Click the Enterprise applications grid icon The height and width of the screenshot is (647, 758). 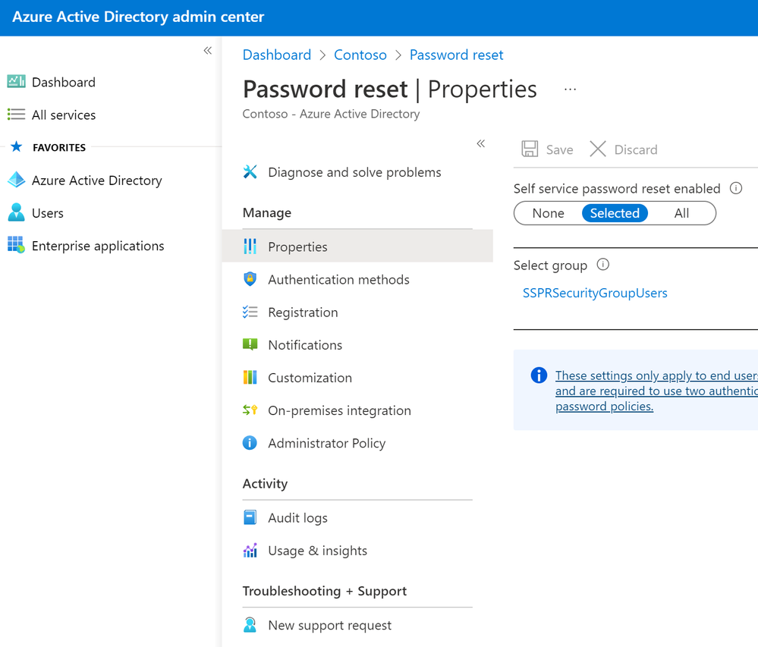click(x=17, y=246)
